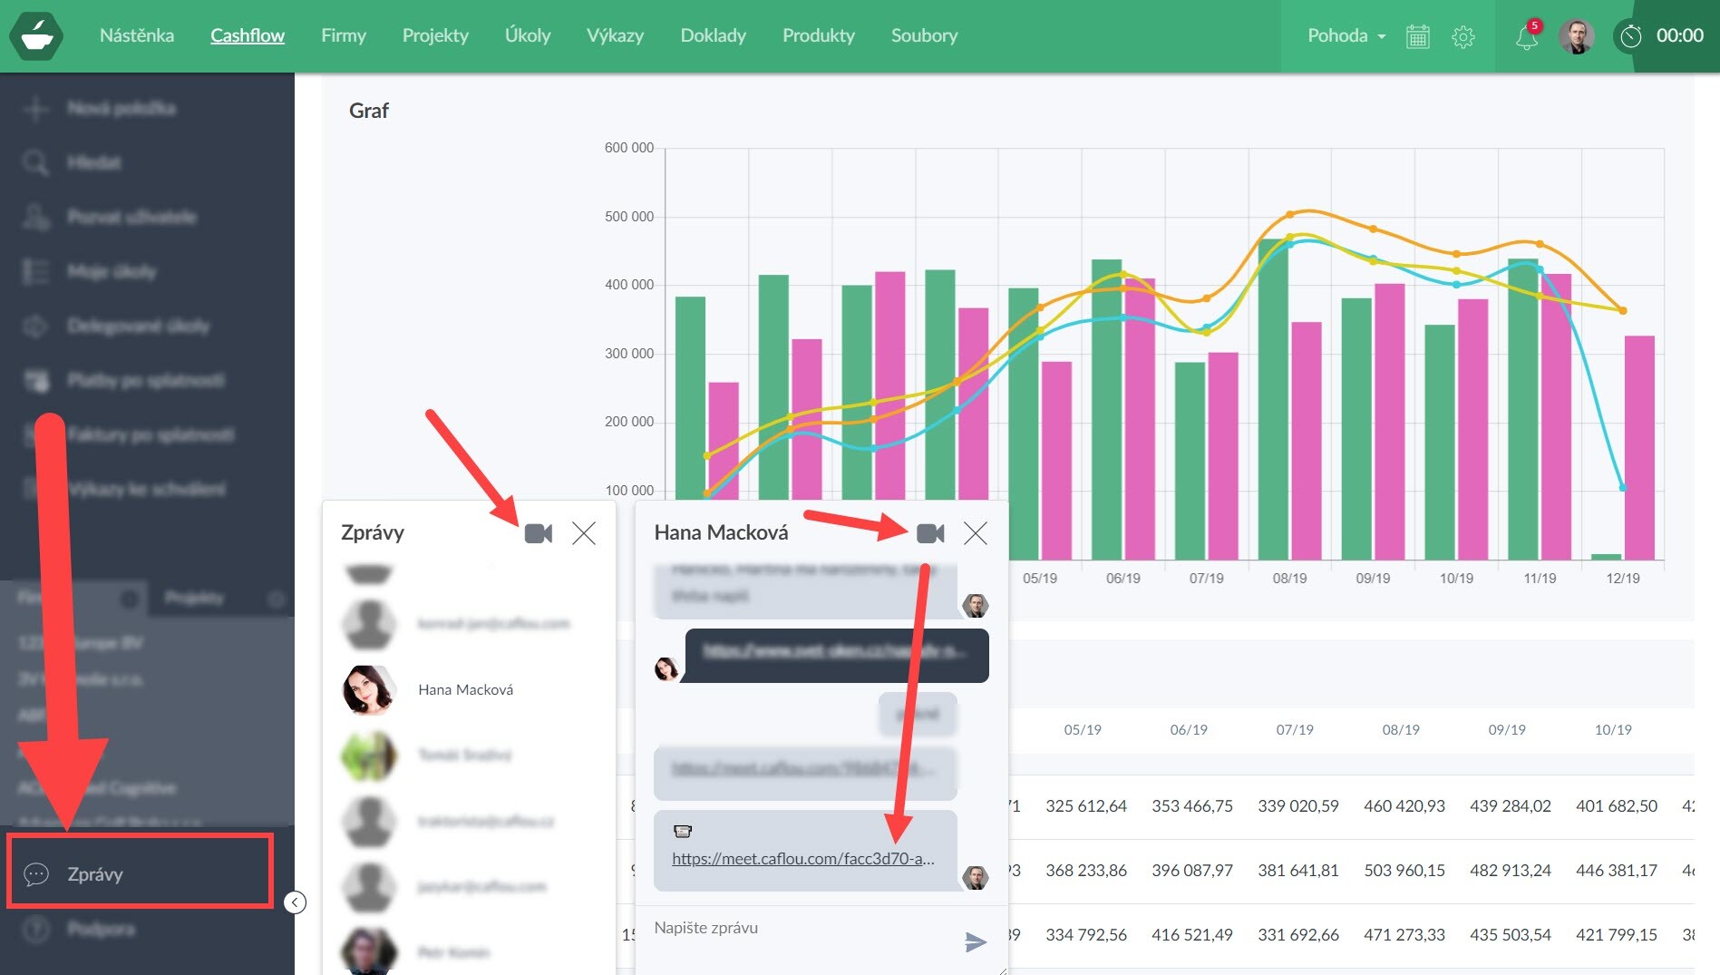Screen dimensions: 1720x975
Task: Start video call from Zprávy panel header
Action: click(x=538, y=533)
